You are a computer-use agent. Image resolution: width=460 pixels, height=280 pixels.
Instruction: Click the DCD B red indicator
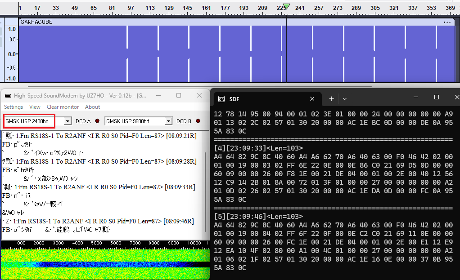[198, 121]
